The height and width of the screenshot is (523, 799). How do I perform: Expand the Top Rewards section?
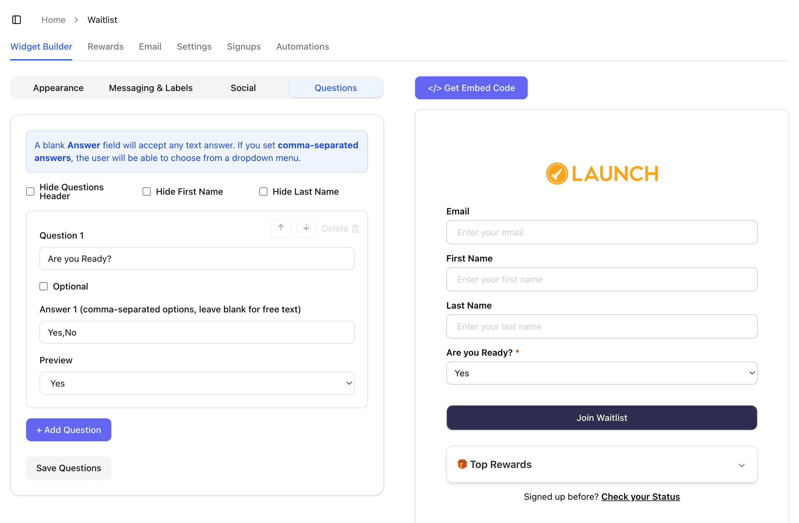pos(742,465)
